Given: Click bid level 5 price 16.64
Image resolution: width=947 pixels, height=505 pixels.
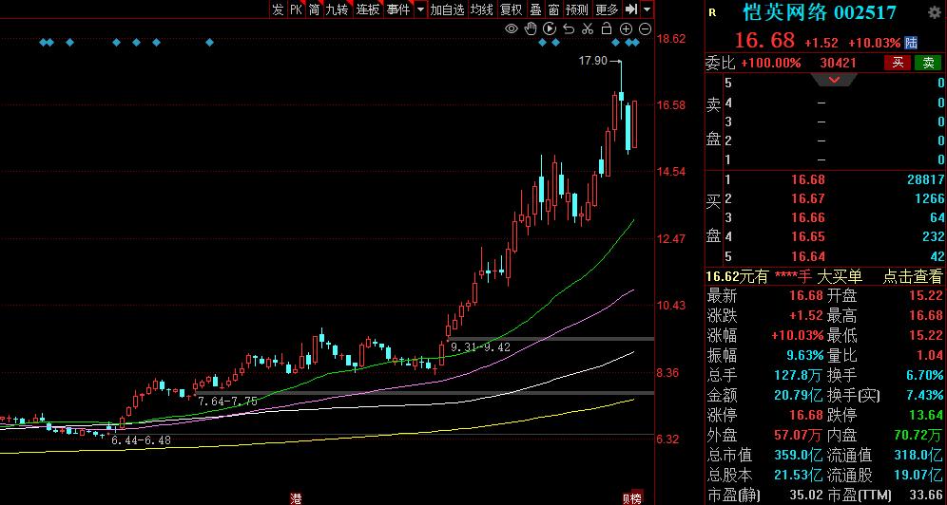Looking at the screenshot, I should tap(807, 256).
